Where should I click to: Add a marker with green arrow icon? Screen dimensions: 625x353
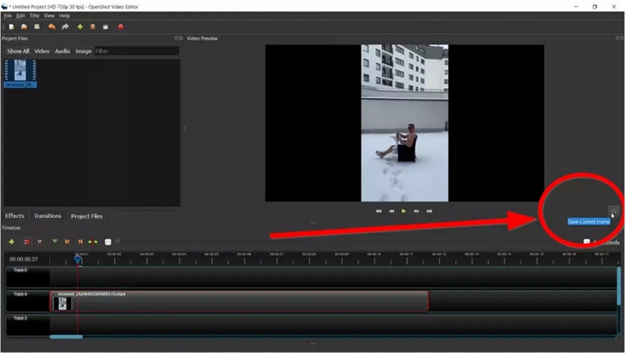click(54, 242)
